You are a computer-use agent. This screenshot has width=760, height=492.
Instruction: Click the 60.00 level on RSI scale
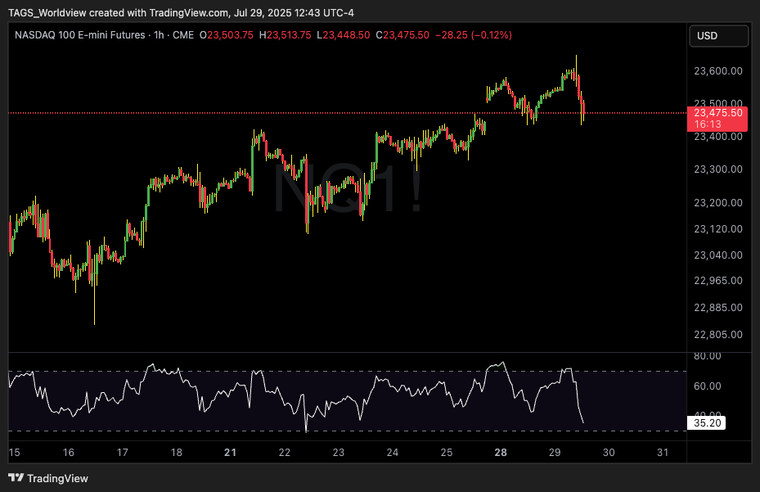[707, 386]
